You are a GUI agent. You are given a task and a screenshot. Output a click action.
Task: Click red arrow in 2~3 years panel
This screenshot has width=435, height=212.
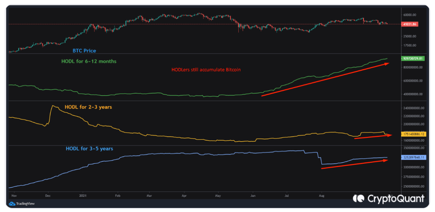[x=373, y=137]
